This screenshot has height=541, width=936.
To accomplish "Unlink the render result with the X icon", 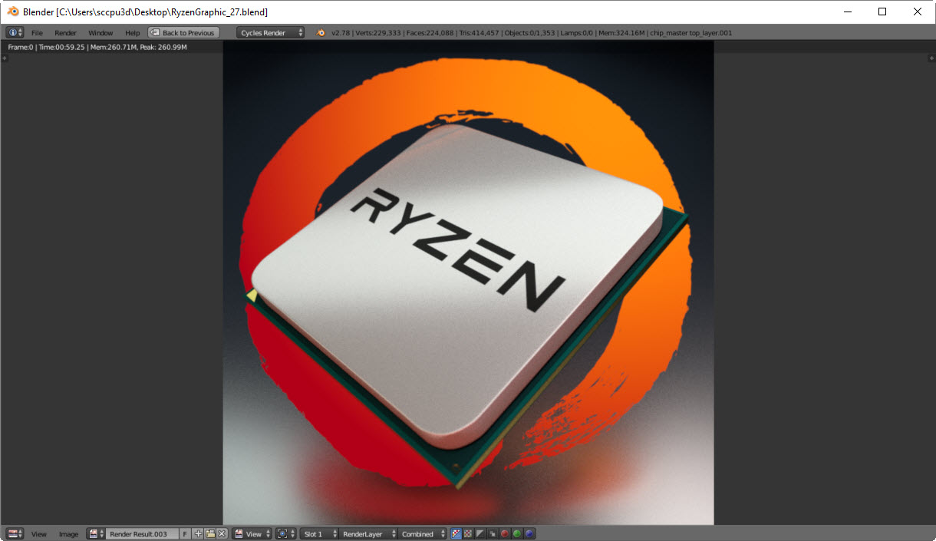I will point(222,533).
